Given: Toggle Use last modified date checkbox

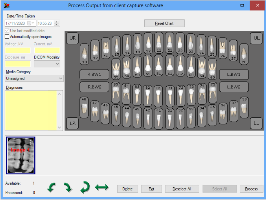Looking at the screenshot, I should [7, 31].
